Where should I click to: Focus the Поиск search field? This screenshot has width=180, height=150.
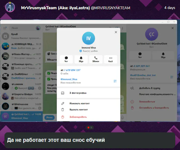pyautogui.click(x=22, y=28)
